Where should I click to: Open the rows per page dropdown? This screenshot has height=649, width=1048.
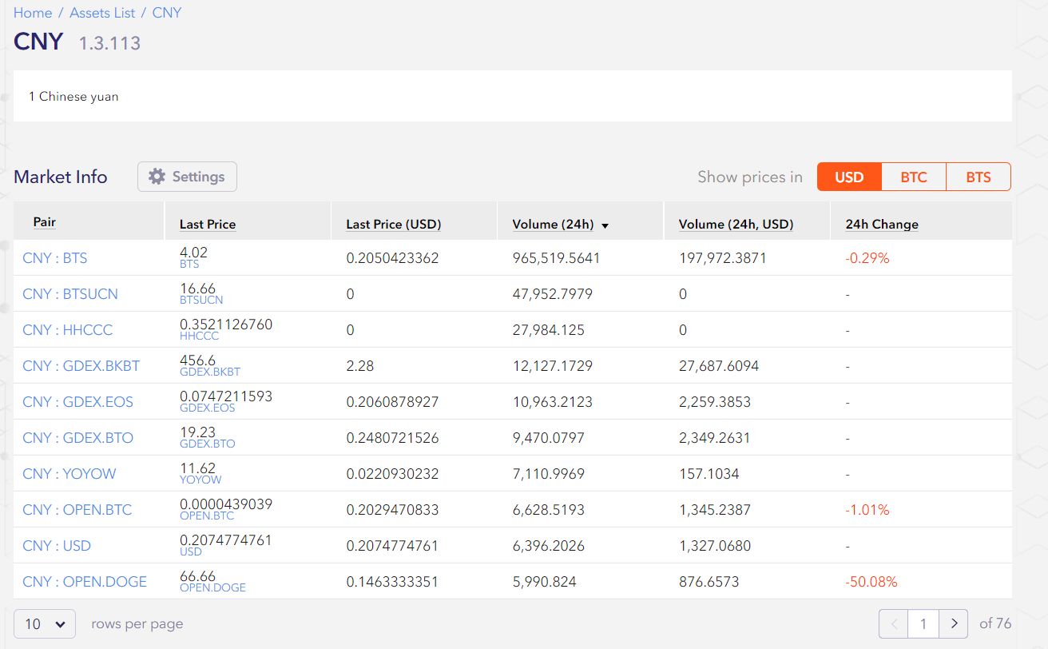(45, 623)
